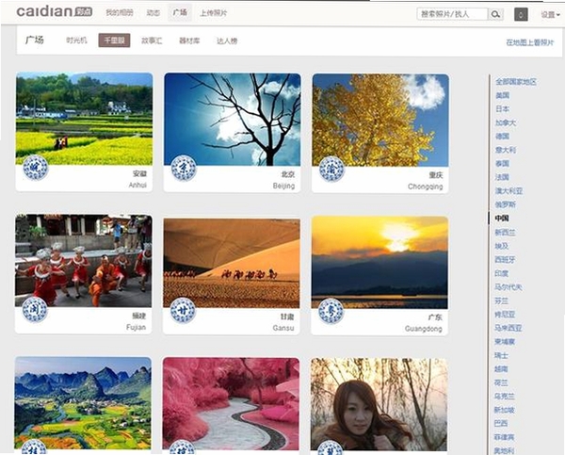This screenshot has height=455, width=565.
Task: Filter by 新西兰 in country list
Action: [506, 233]
